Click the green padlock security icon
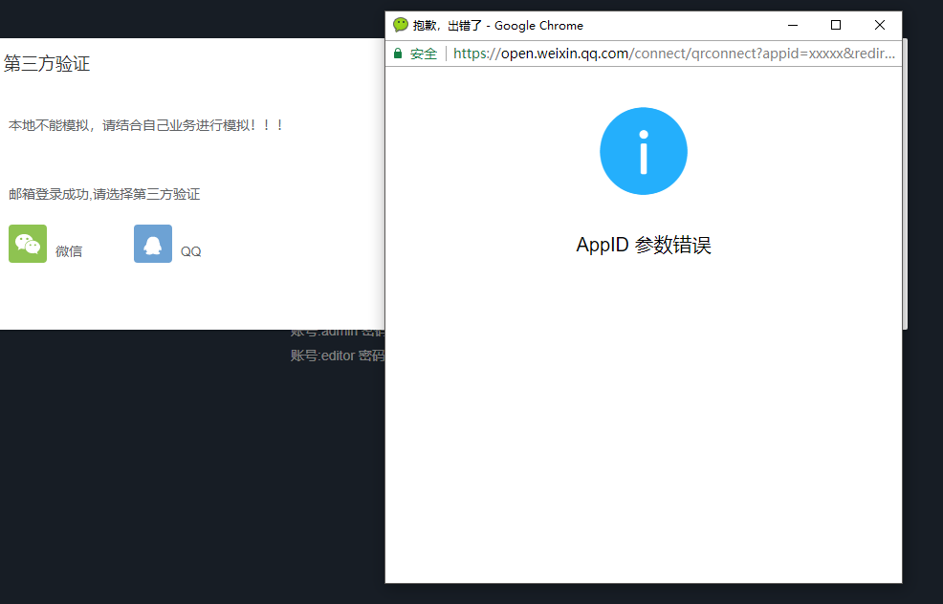Screen dimensions: 943x604 coord(398,54)
